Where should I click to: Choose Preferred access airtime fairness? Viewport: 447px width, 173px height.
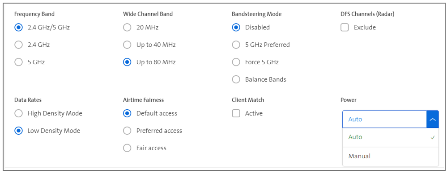pyautogui.click(x=127, y=131)
